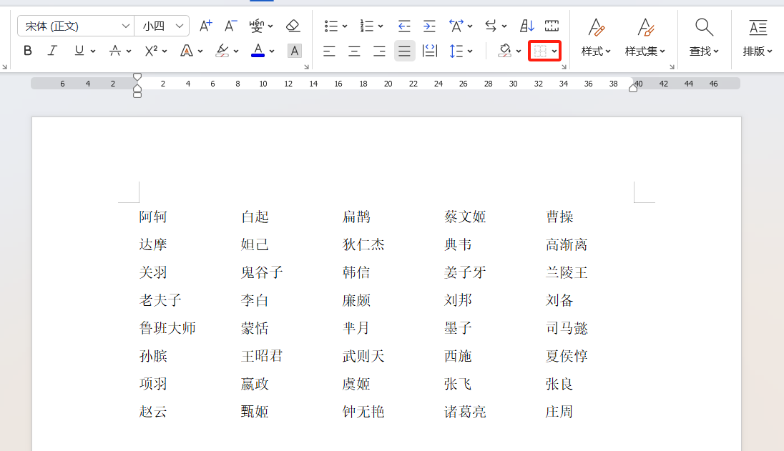Decrease paragraph indent

(x=404, y=25)
